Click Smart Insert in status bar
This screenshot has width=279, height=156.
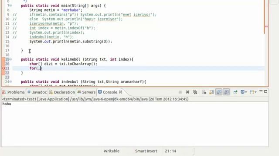[146, 151]
